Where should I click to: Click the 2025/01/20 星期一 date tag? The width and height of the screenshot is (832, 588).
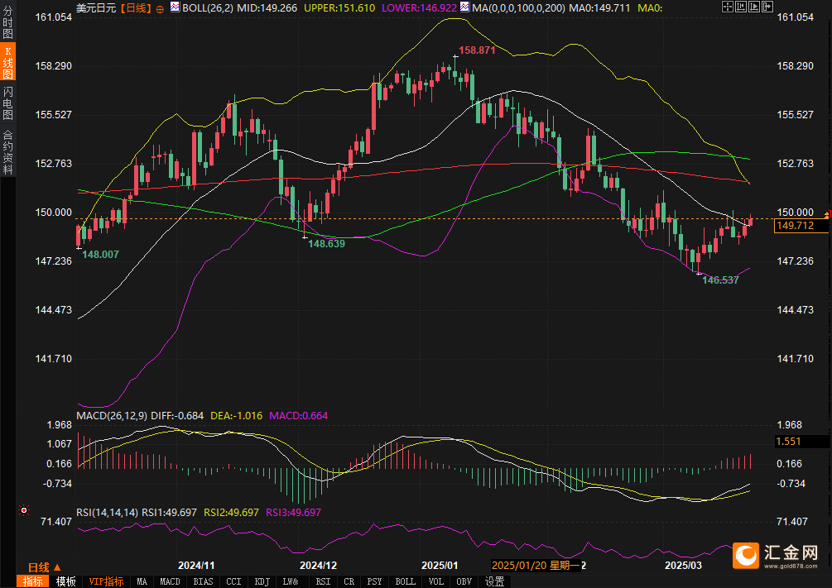coord(536,565)
